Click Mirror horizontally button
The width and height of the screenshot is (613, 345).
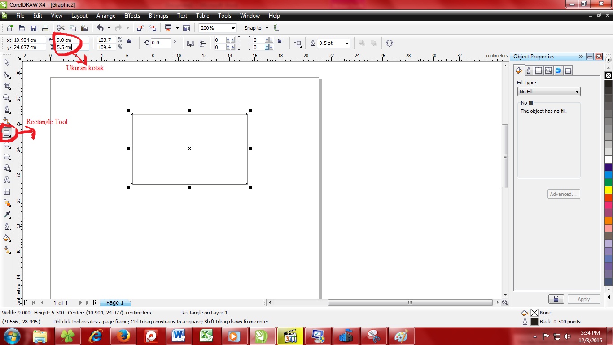click(190, 43)
